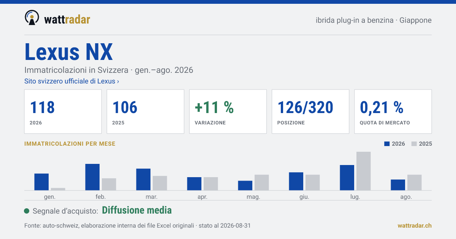The height and width of the screenshot is (239, 456).
Task: Click the blue 2026 bar for mag.
Action: pos(245,186)
